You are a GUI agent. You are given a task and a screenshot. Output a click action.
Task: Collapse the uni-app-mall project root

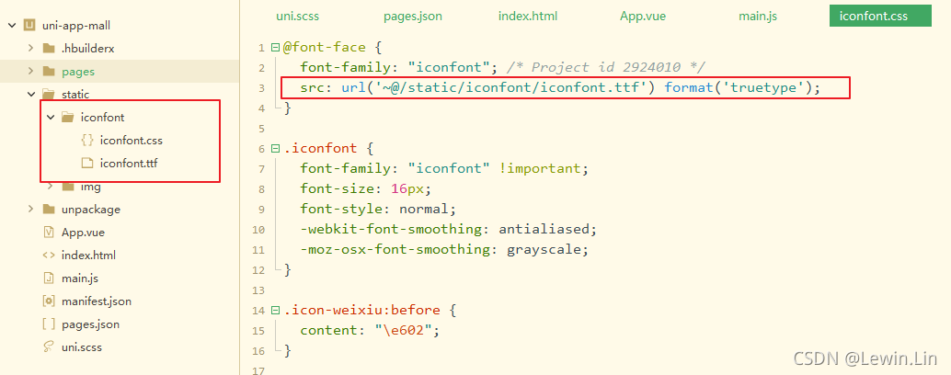12,26
